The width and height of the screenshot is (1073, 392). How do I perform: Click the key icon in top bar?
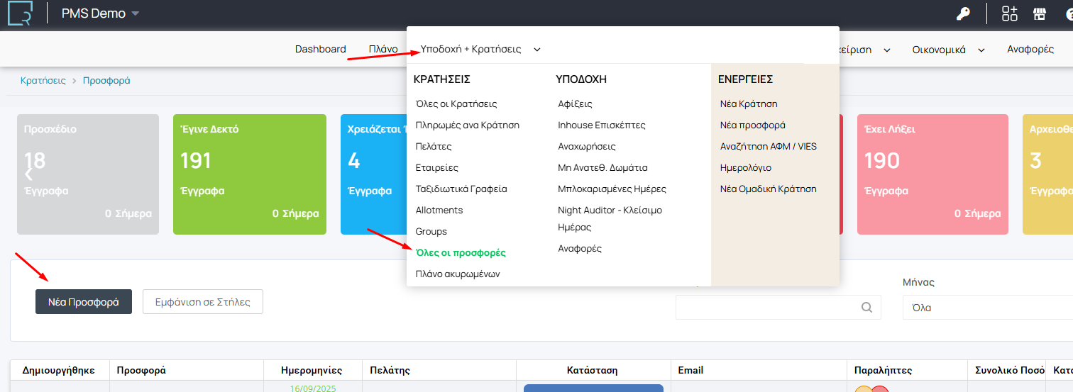point(963,13)
